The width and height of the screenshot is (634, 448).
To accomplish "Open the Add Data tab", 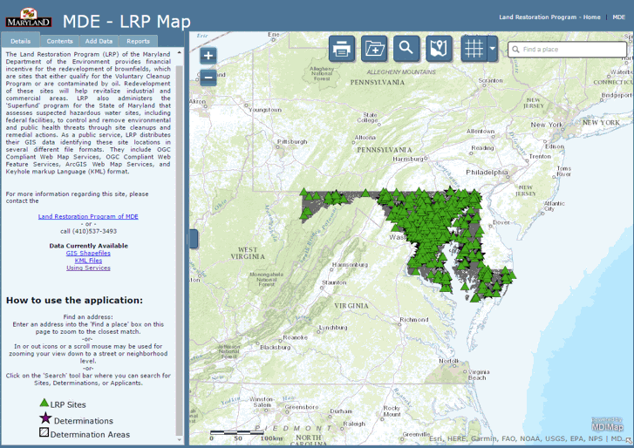I will [99, 41].
